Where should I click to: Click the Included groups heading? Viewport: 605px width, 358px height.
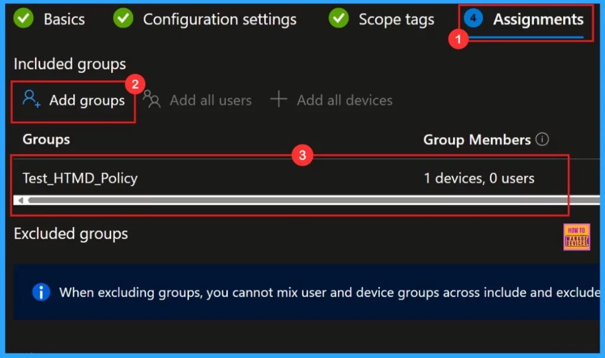tap(70, 64)
